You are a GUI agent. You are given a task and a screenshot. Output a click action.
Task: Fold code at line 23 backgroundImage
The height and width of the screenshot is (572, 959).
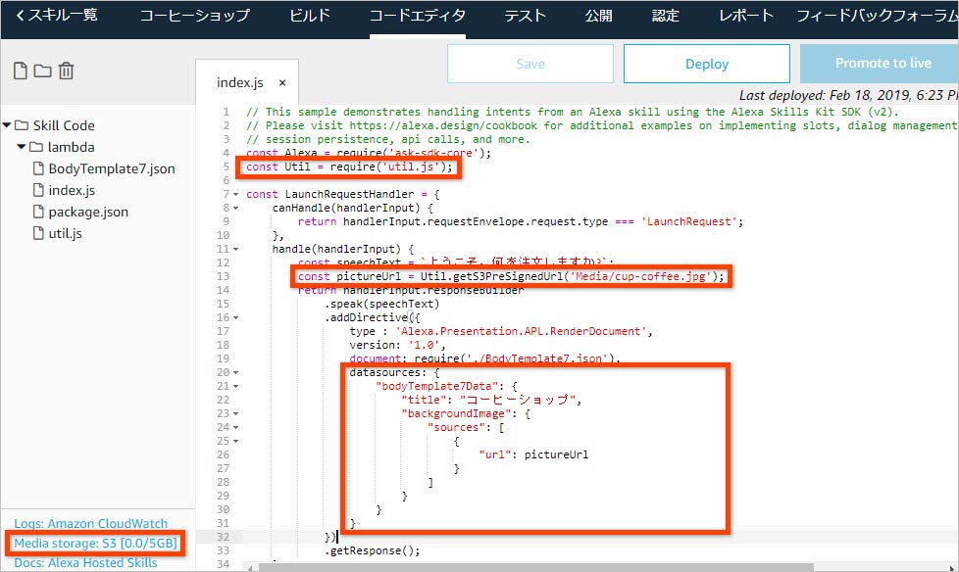point(236,413)
